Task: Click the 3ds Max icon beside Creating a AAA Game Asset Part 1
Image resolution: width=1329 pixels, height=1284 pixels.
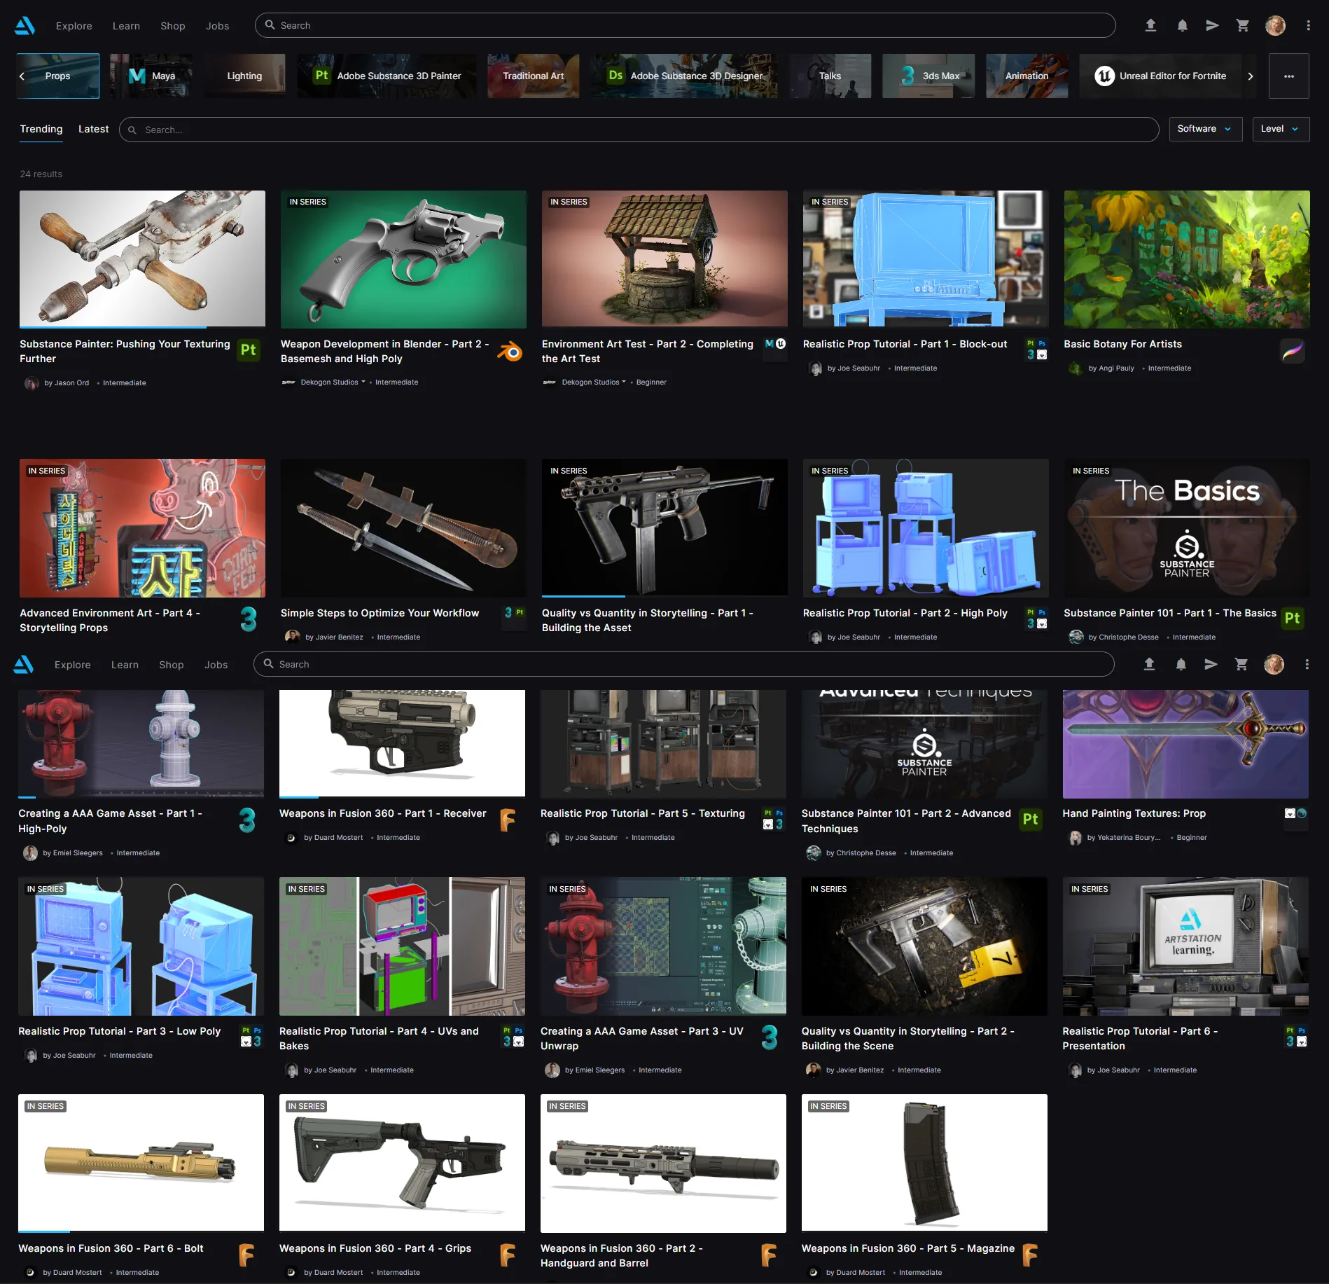Action: (x=247, y=820)
